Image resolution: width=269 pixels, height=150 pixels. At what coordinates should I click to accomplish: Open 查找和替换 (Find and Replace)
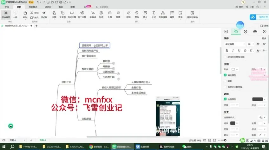tap(192, 14)
